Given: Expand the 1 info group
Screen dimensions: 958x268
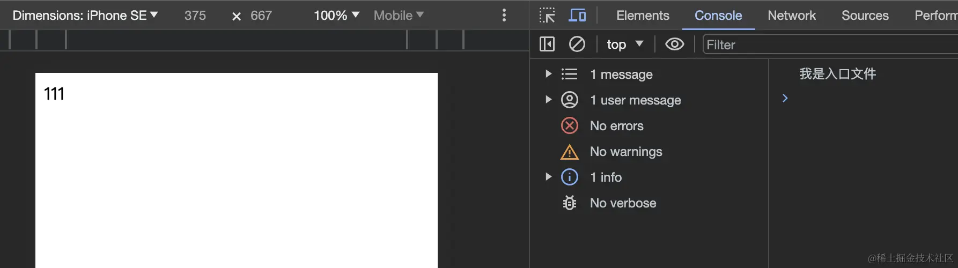Looking at the screenshot, I should pos(548,177).
